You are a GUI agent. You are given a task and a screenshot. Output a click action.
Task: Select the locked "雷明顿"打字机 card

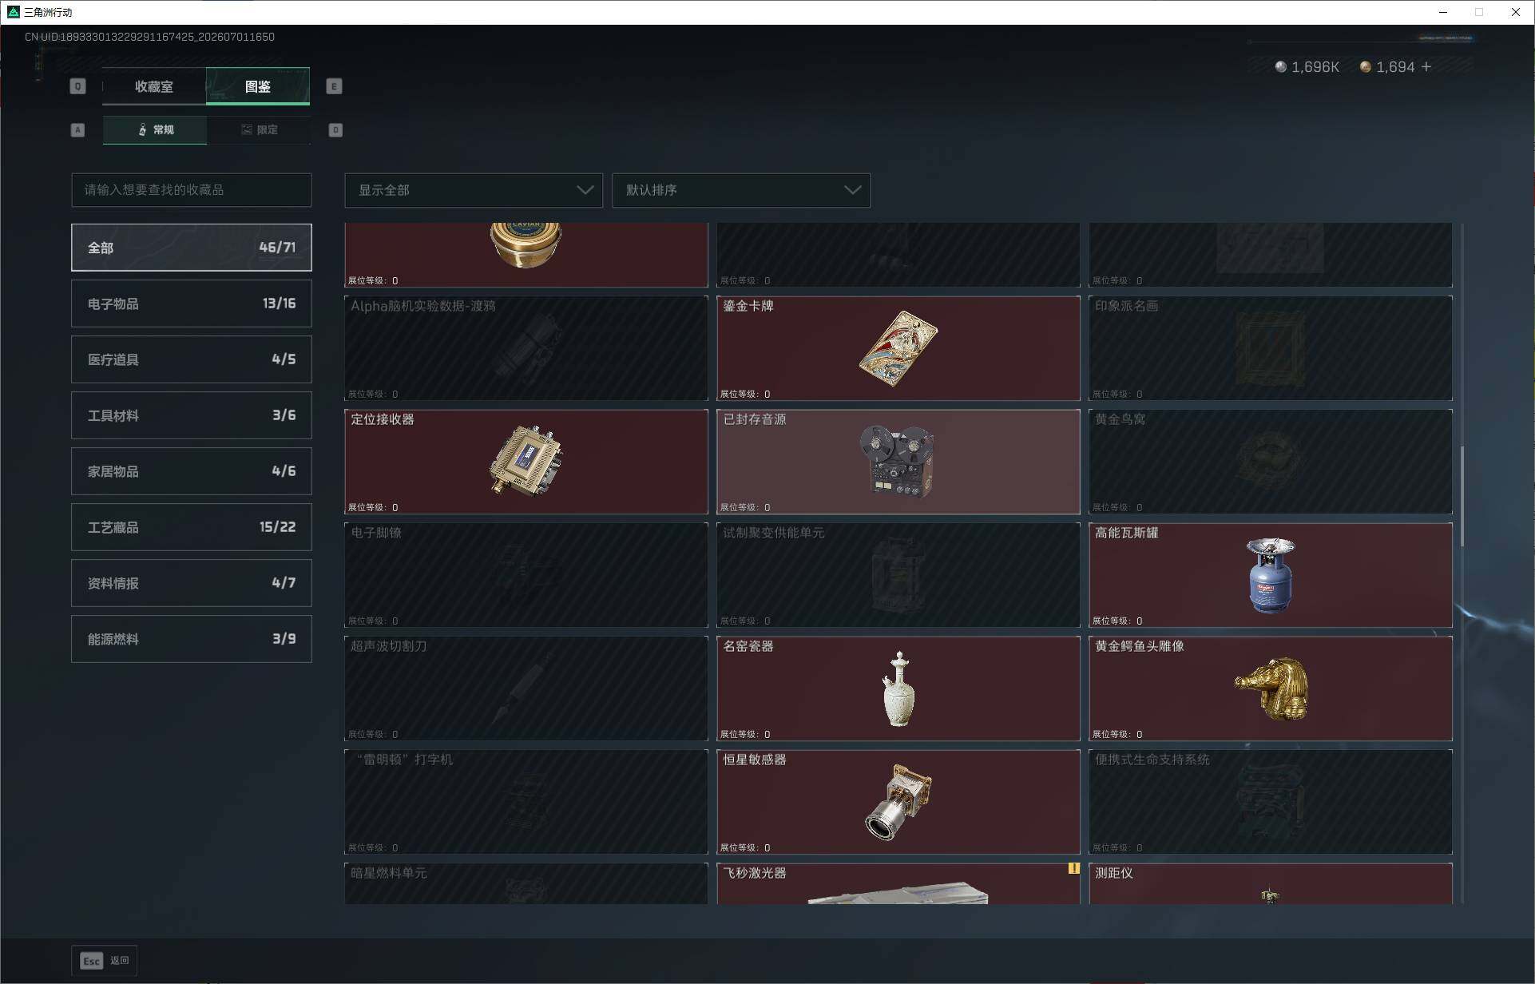(526, 802)
